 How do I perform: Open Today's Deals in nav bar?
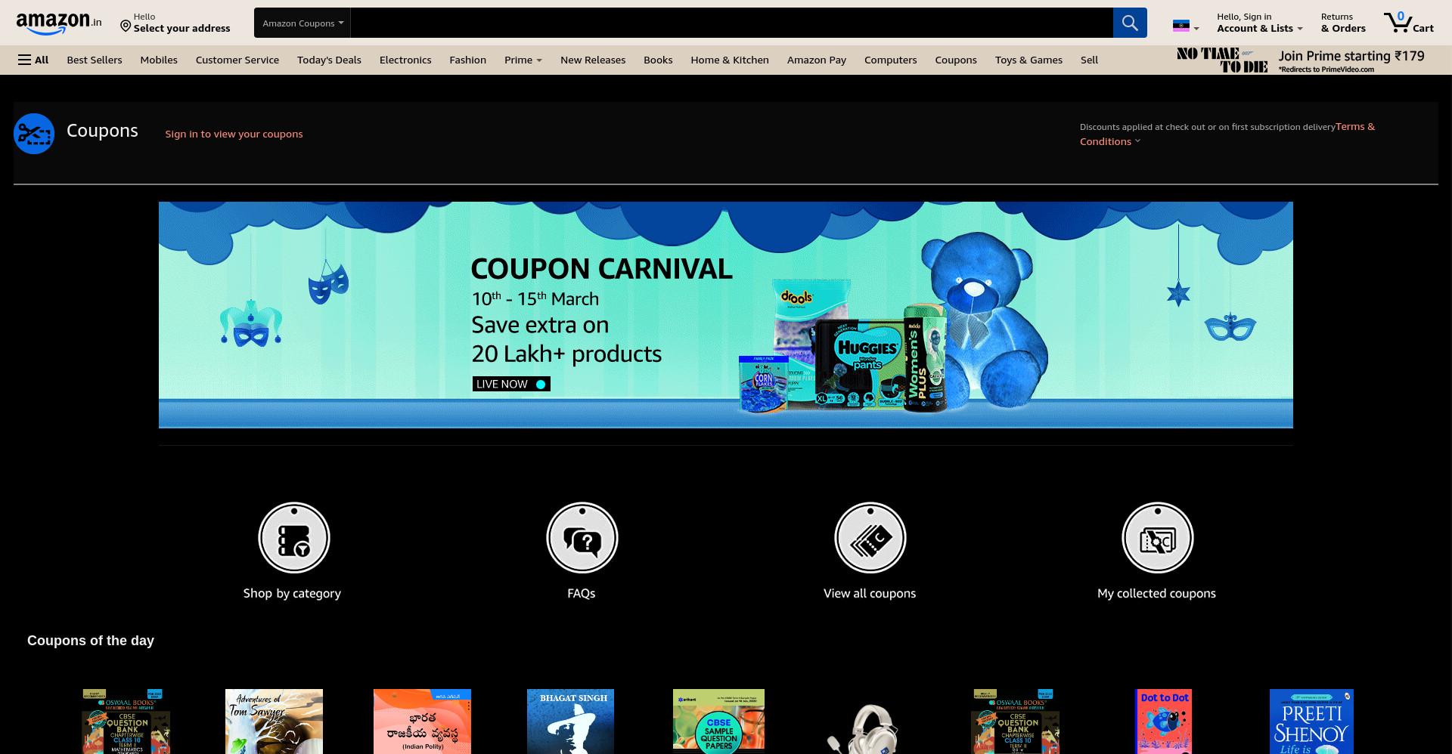pyautogui.click(x=329, y=60)
